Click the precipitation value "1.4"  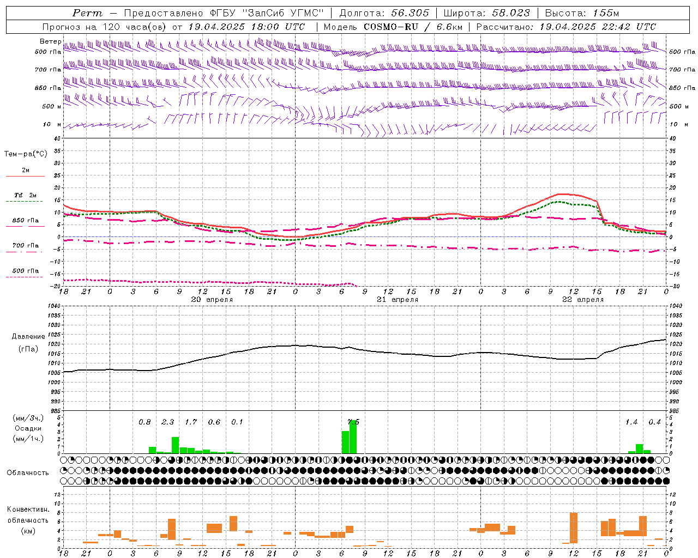[x=631, y=422]
